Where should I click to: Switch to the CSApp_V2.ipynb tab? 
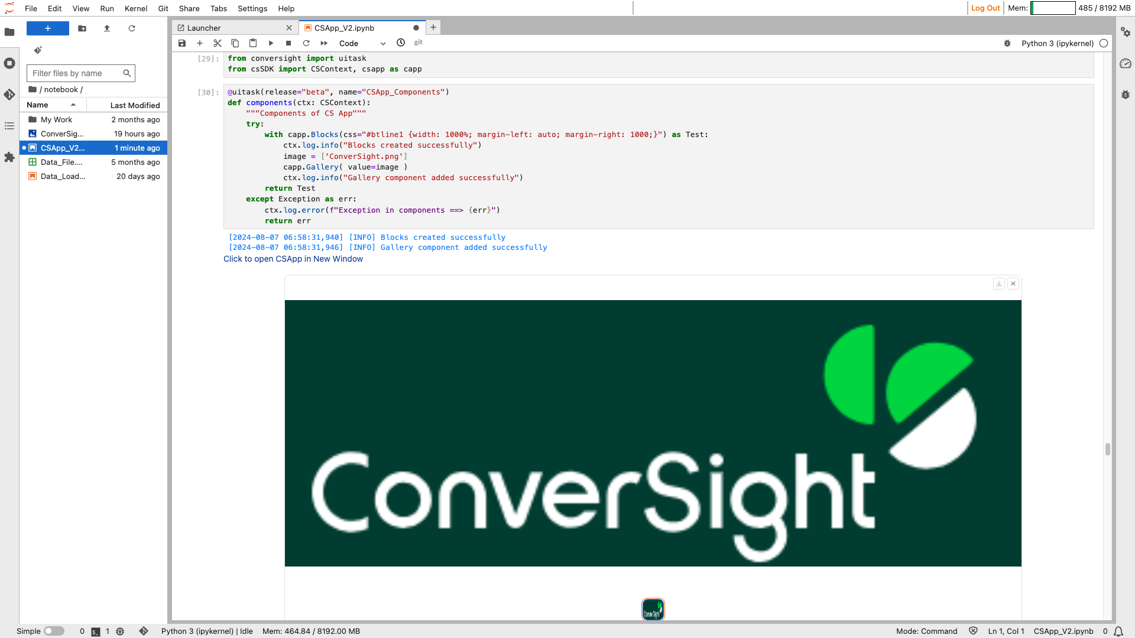(362, 28)
